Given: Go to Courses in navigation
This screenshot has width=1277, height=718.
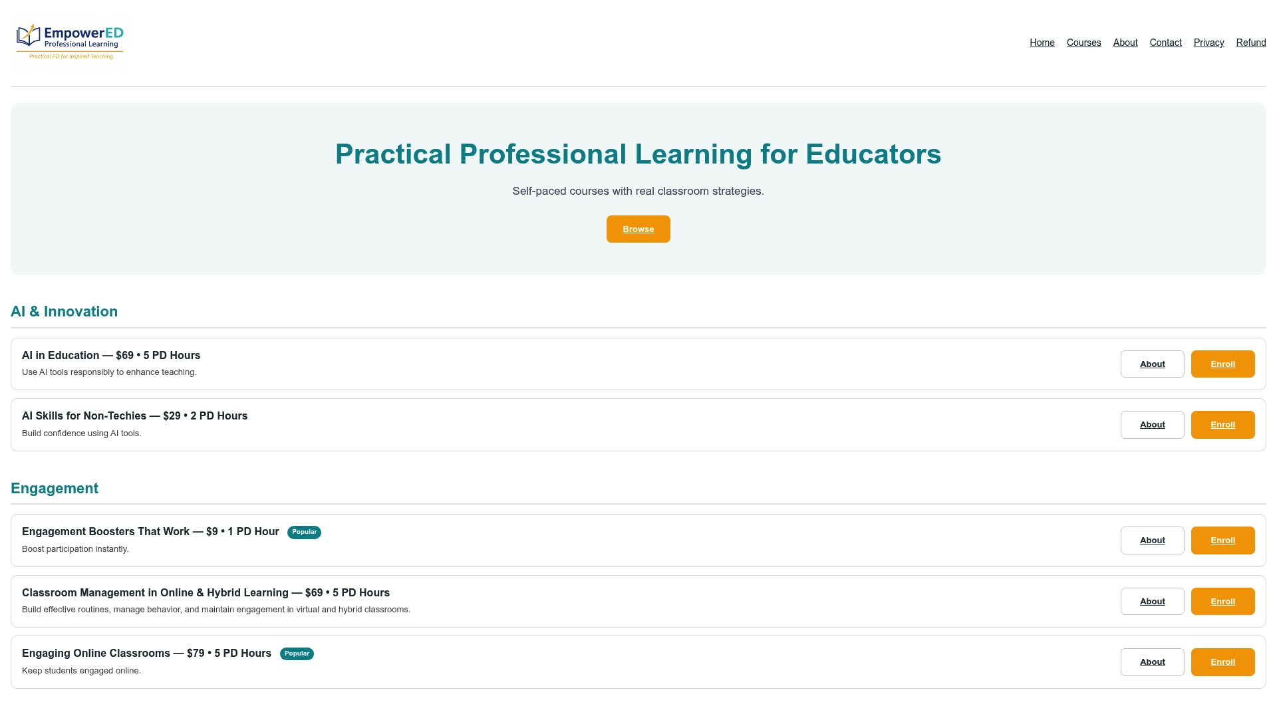Looking at the screenshot, I should [1084, 43].
